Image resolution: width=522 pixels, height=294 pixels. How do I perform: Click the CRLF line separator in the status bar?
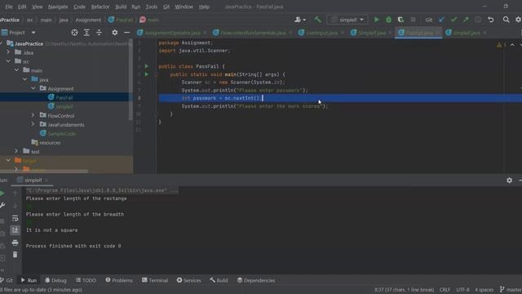point(445,290)
